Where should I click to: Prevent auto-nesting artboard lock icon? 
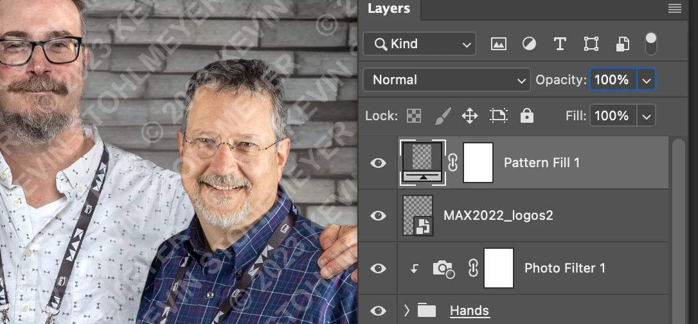pyautogui.click(x=499, y=116)
